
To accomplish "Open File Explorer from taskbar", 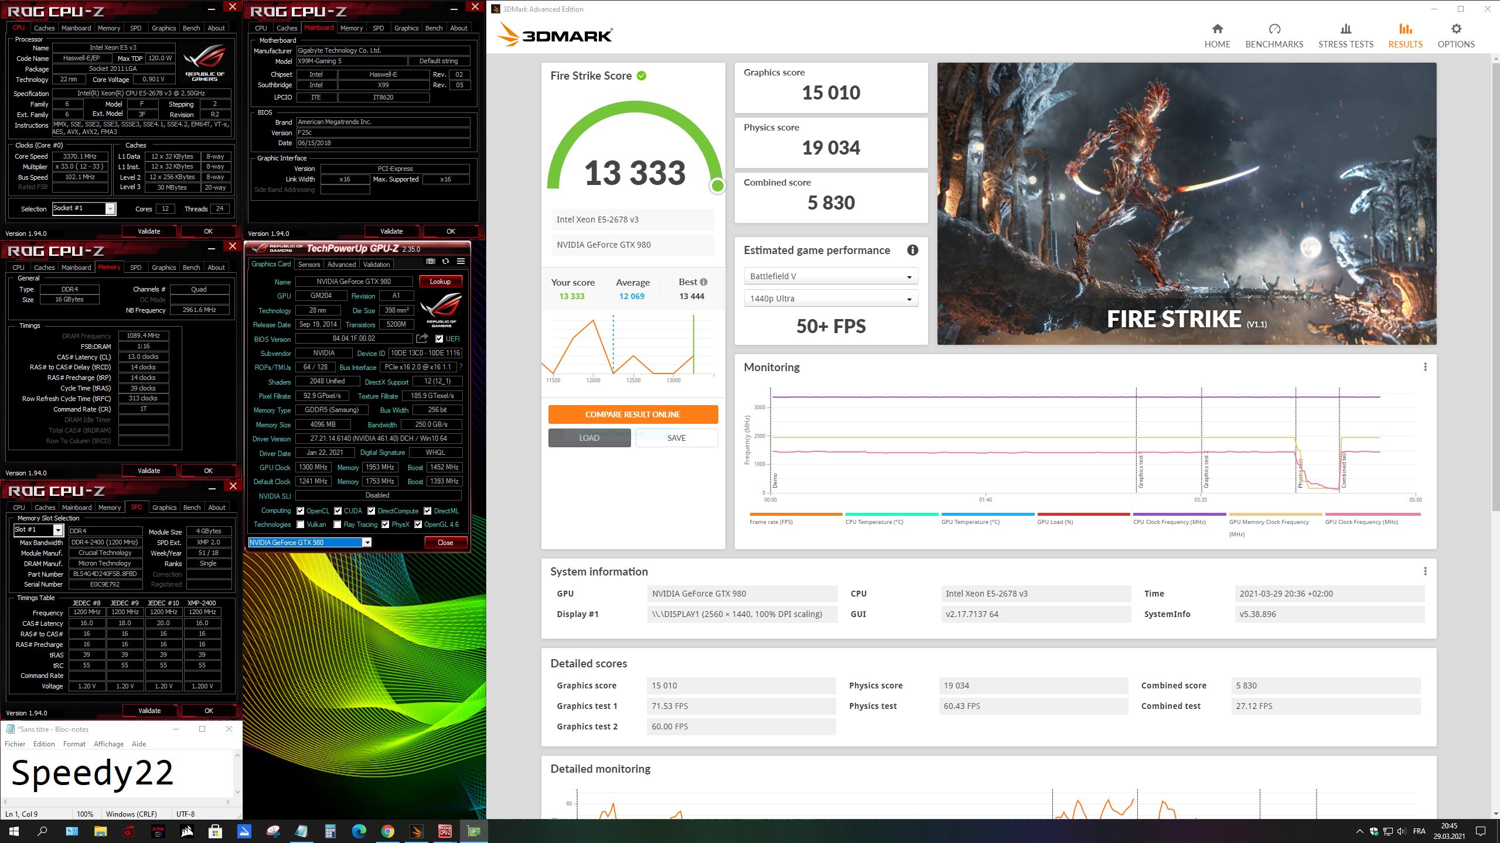I will [100, 831].
